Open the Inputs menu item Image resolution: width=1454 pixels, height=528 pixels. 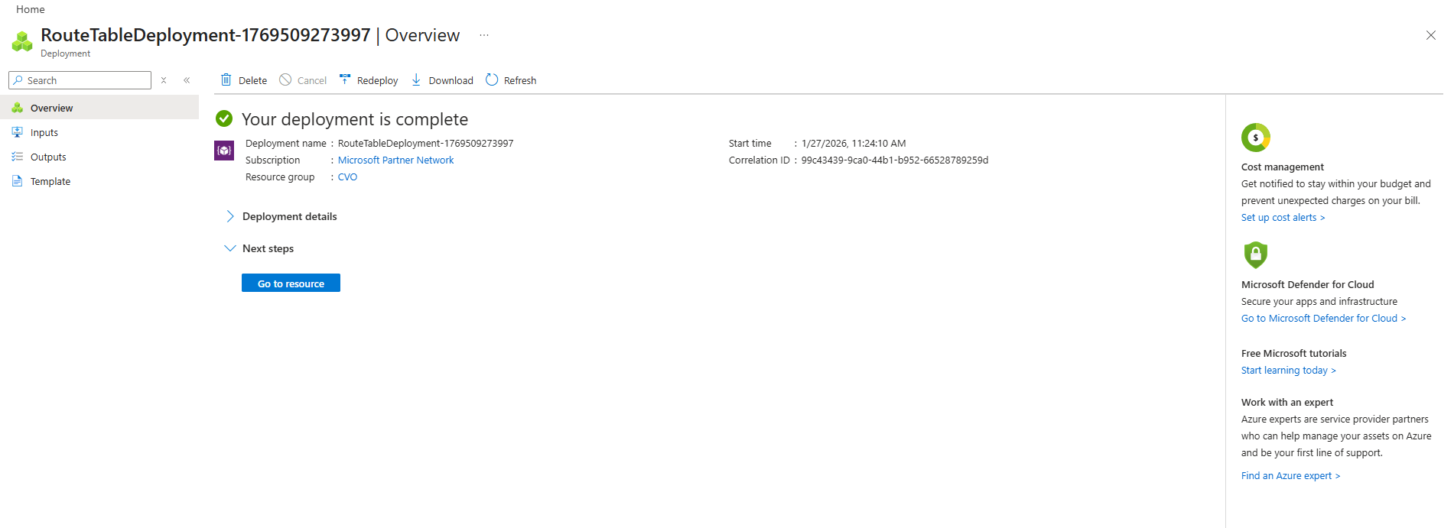(44, 132)
